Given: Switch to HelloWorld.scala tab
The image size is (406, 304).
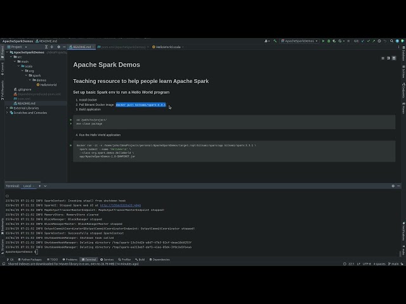Looking at the screenshot, I should point(168,47).
